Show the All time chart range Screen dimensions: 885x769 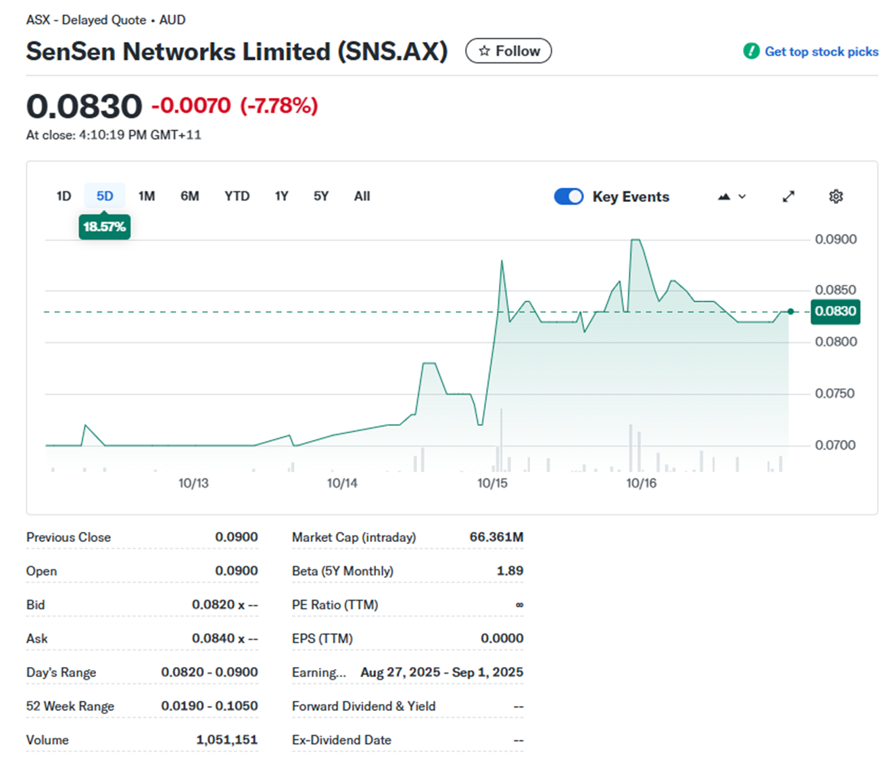tap(362, 197)
